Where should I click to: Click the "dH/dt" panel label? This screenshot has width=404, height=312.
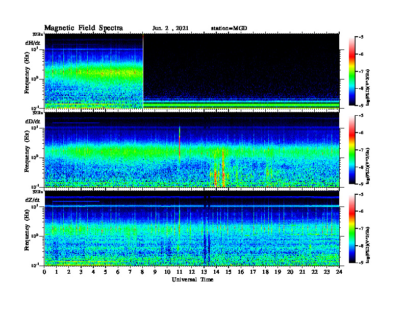tap(33, 43)
